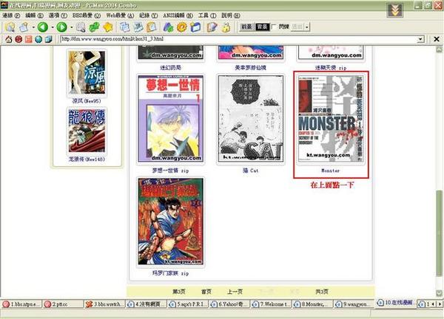Open the Web最愛 menu
444x319 pixels.
coord(120,16)
